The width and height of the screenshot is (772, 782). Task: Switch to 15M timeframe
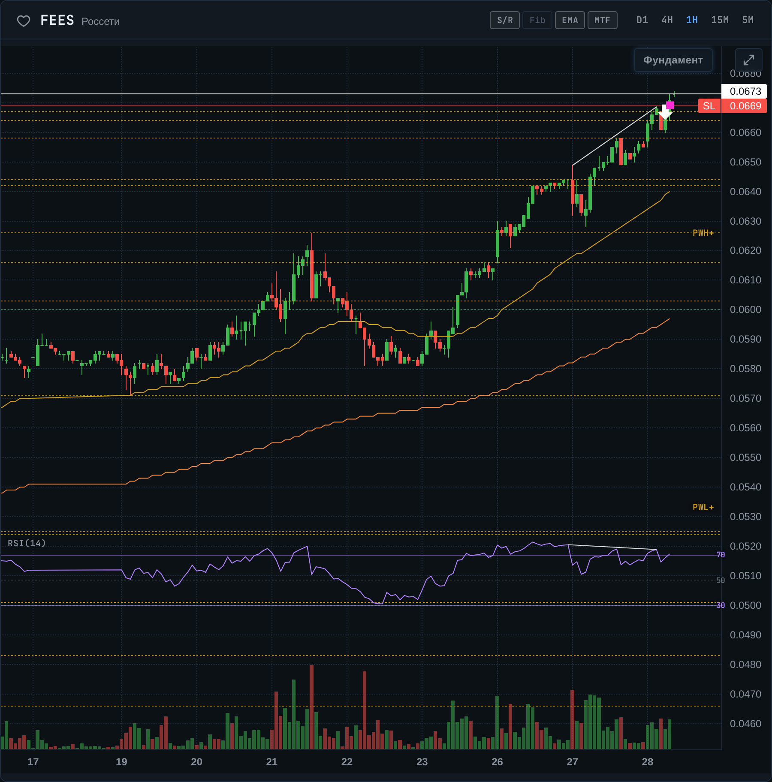(720, 20)
